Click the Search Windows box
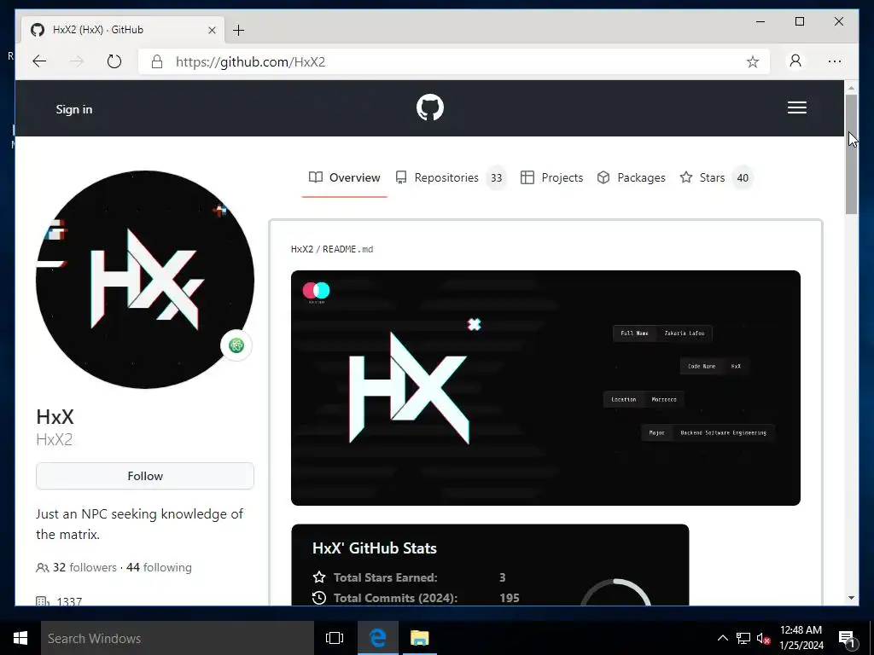Image resolution: width=874 pixels, height=655 pixels. 178,638
